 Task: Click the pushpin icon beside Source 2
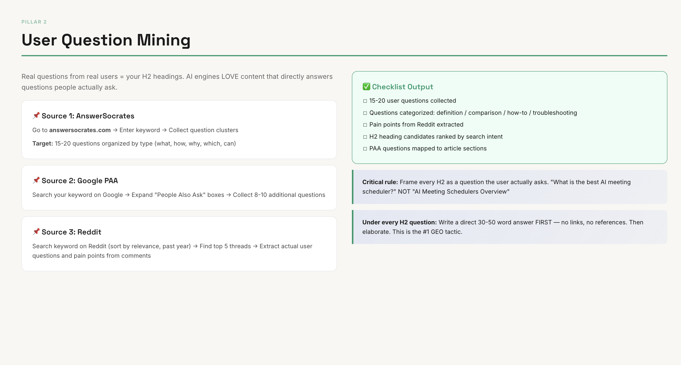pyautogui.click(x=36, y=180)
